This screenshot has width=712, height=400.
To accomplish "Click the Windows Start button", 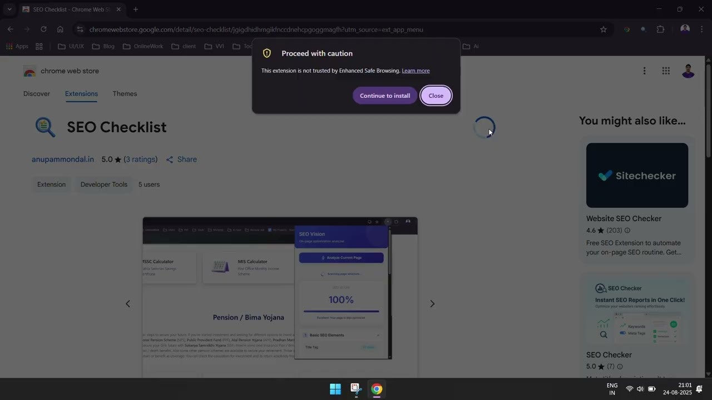I will click(335, 389).
